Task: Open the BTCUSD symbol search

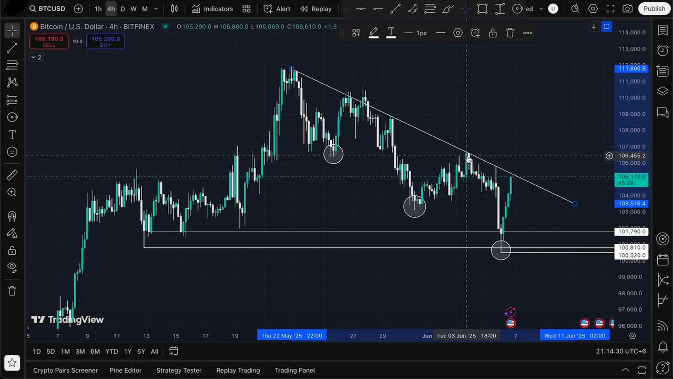Action: [48, 8]
